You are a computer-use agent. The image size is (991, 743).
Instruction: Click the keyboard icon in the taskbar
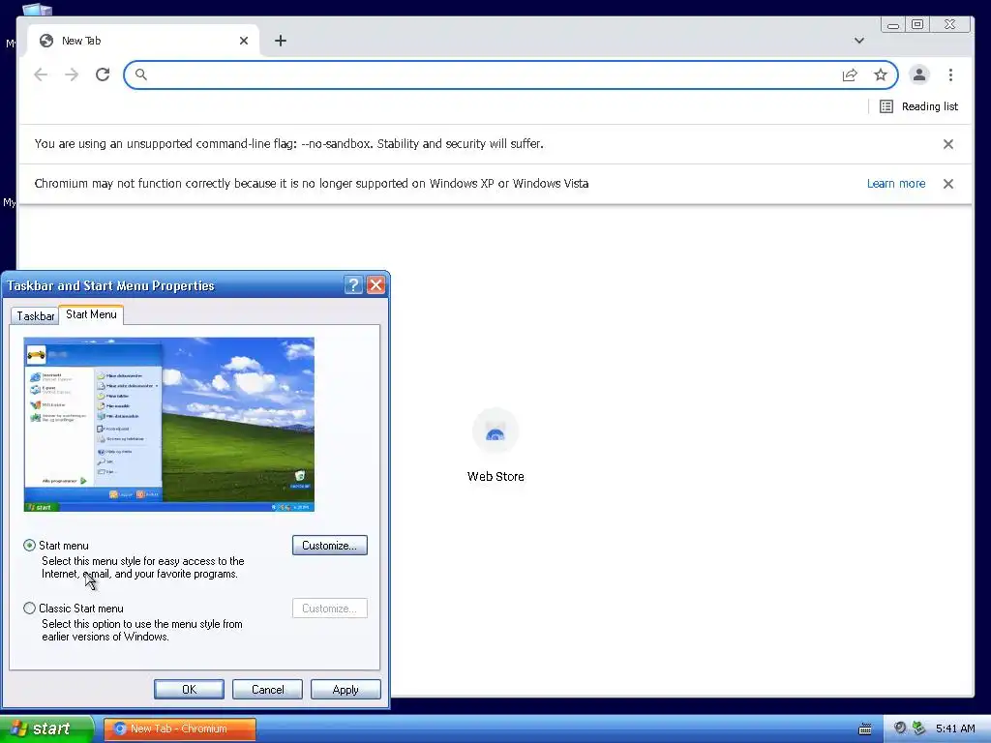pyautogui.click(x=864, y=729)
